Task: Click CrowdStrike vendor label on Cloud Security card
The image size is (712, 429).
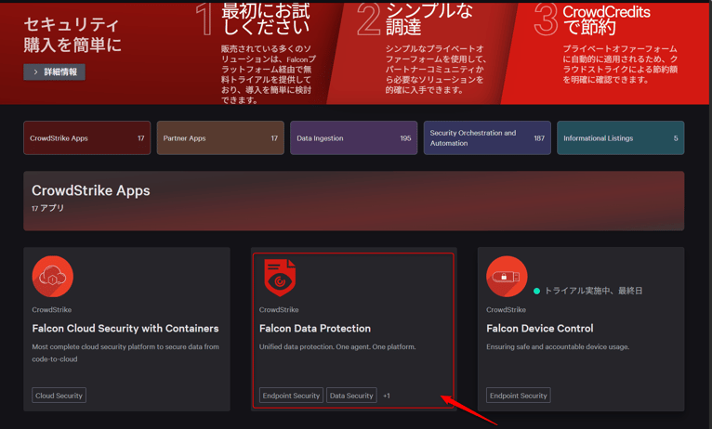Action: coord(52,310)
